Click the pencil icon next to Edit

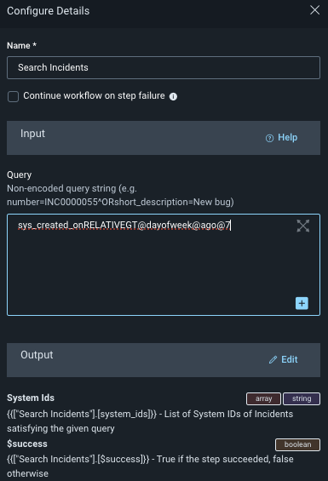[x=273, y=360]
